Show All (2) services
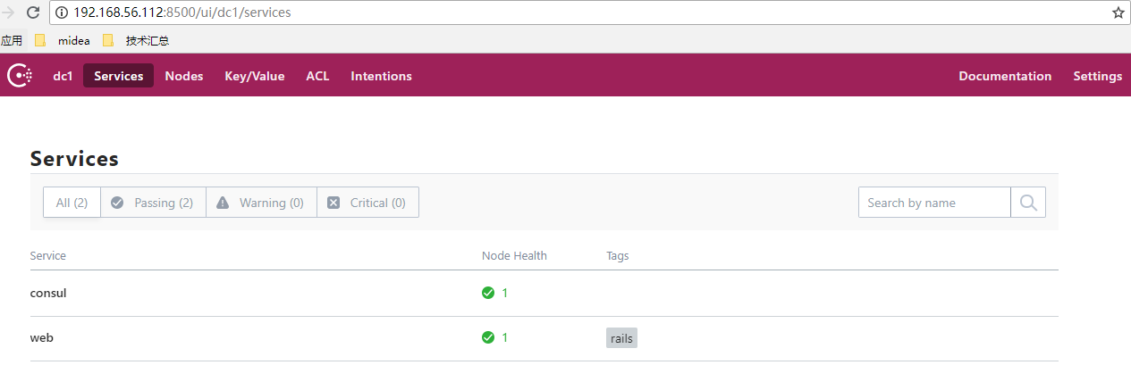 click(72, 203)
